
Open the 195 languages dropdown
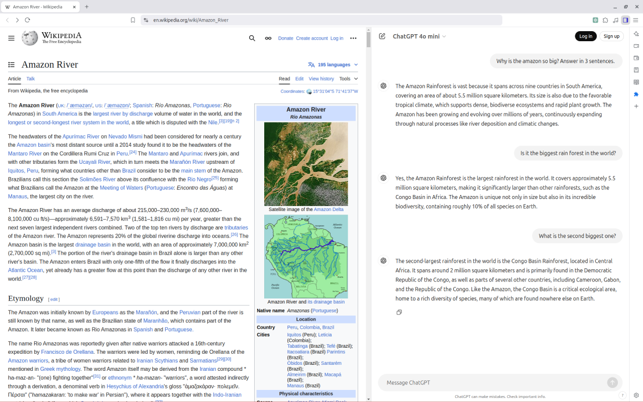point(333,64)
